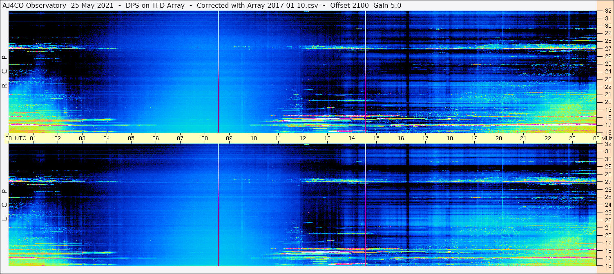
Task: Pick the 18 hour tick on UTC axis
Action: (450, 138)
